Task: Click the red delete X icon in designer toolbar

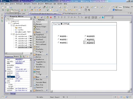Action: coord(51,17)
